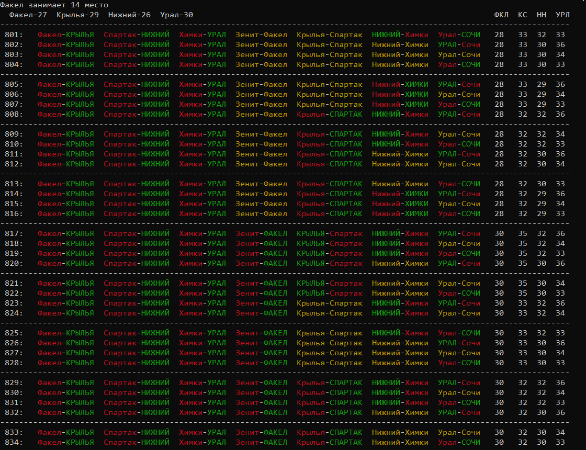Click the УРЛ value 36 in row 826
Screen dimensions: 586x450
click(560, 343)
